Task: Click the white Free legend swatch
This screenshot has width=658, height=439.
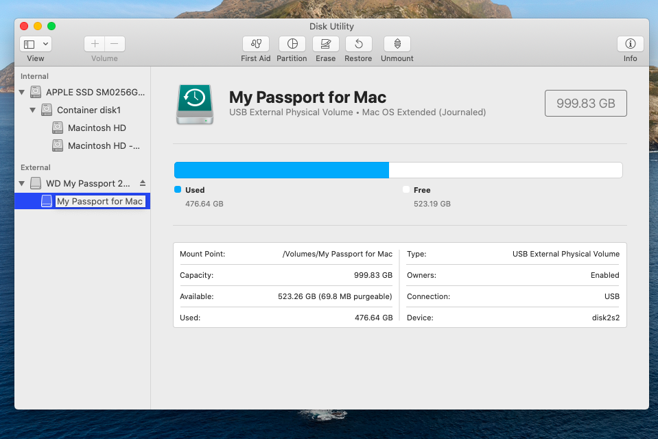Action: point(406,190)
